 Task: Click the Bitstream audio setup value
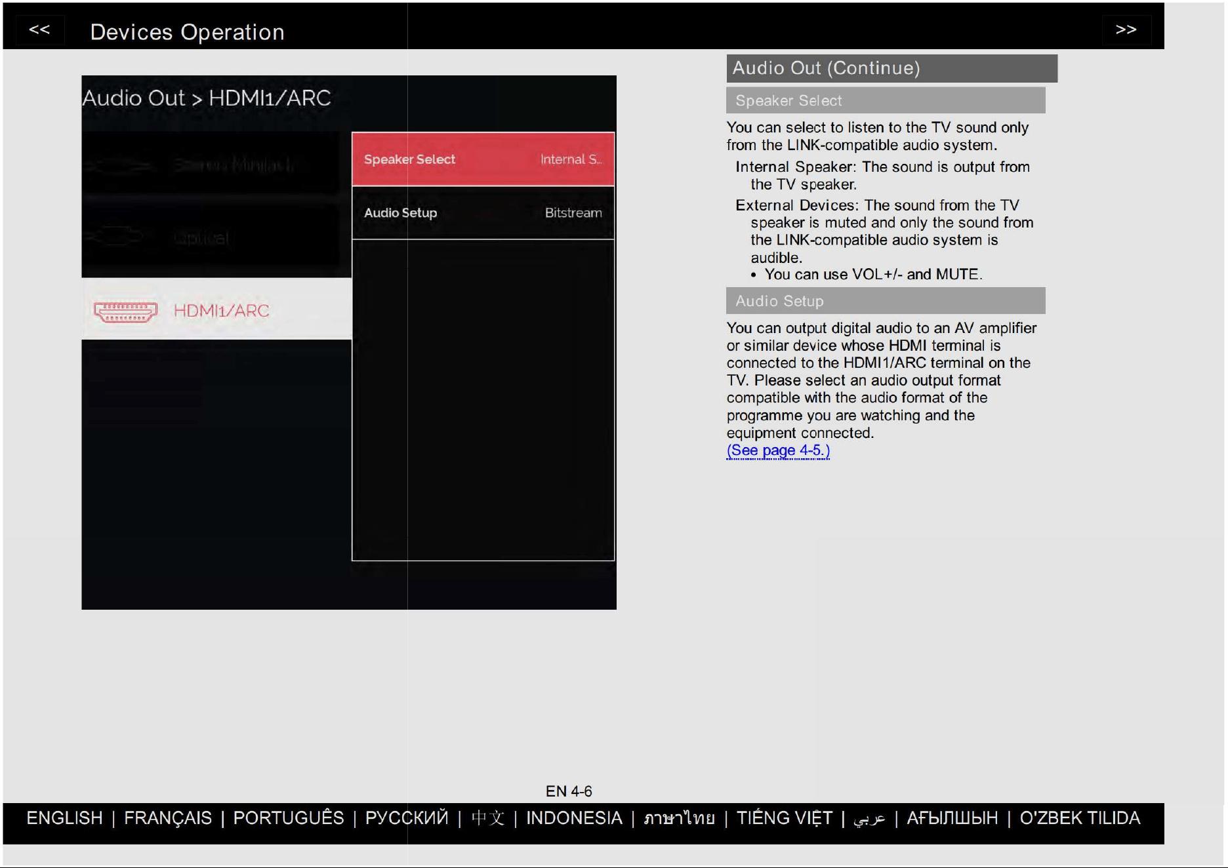coord(573,212)
